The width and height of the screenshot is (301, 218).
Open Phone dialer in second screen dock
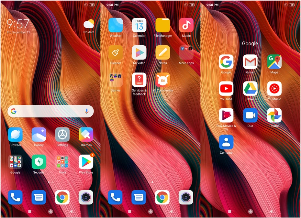pos(115,197)
